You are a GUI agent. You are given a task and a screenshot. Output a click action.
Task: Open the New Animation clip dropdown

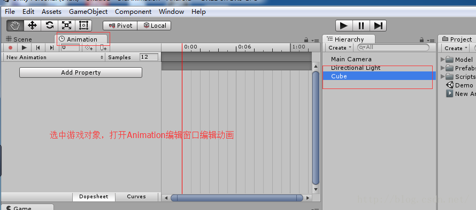click(55, 57)
